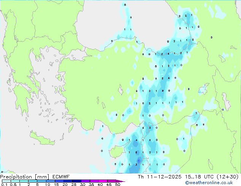Screen dimensions: 241x186
Task: Click the legend swatch between 35 and 40
Action: (x=94, y=181)
